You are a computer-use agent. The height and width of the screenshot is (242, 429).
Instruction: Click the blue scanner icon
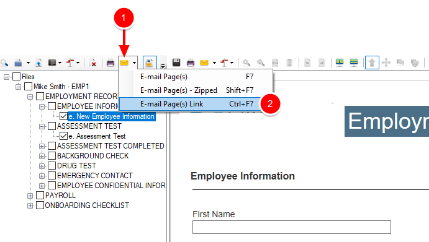tap(18, 63)
